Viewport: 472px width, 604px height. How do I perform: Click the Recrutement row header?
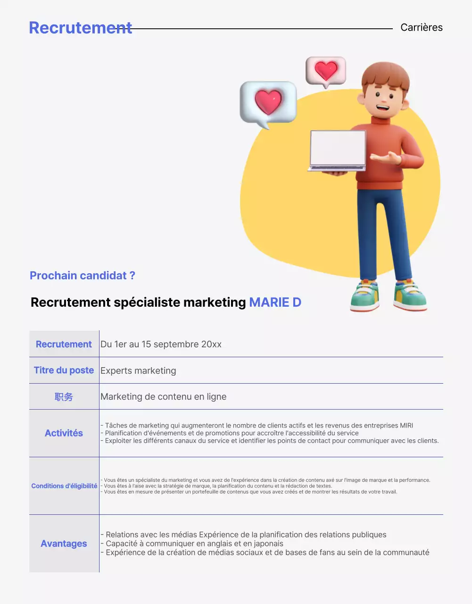(64, 344)
